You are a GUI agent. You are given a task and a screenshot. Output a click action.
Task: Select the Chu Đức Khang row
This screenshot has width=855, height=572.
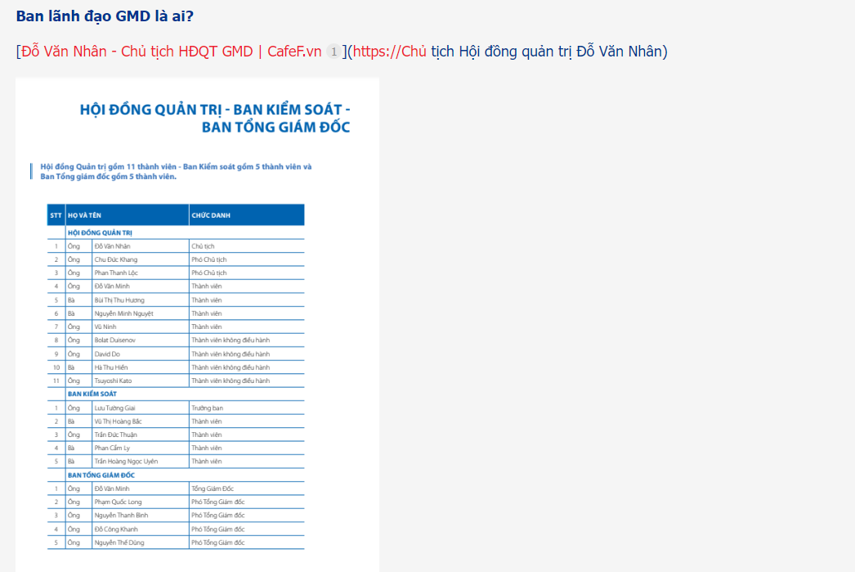coord(176,259)
